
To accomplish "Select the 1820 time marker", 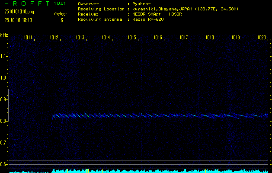I will [x=261, y=38].
